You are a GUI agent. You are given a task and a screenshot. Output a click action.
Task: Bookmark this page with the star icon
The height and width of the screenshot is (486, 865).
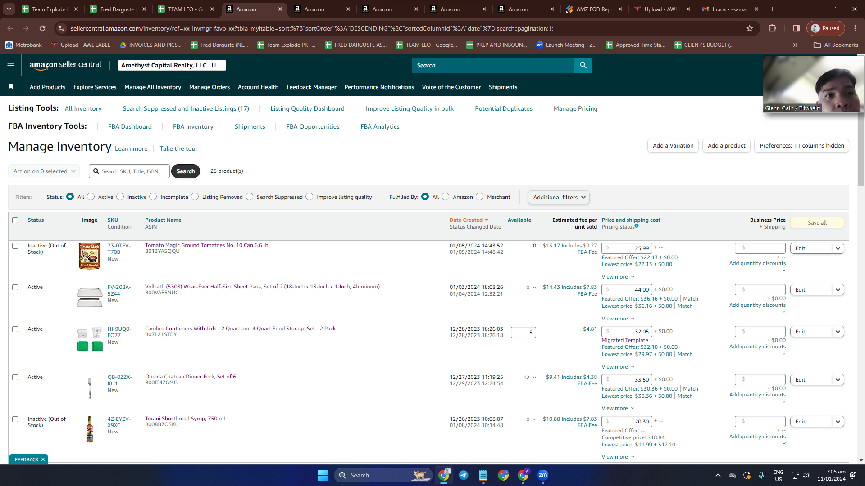750,28
